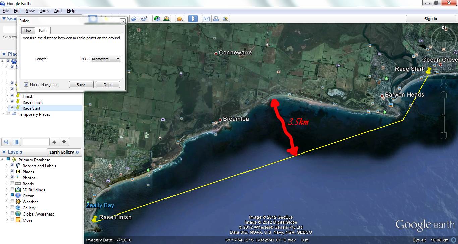The width and height of the screenshot is (458, 244).
Task: Uncheck the Mouse Navigation checkbox
Action: [x=26, y=85]
